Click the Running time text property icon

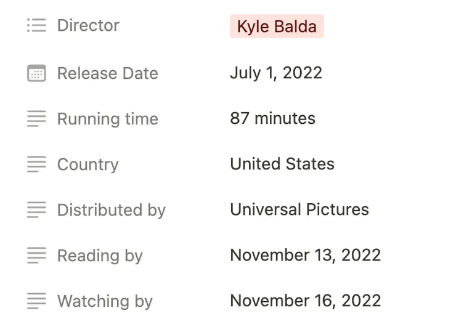[x=36, y=119]
